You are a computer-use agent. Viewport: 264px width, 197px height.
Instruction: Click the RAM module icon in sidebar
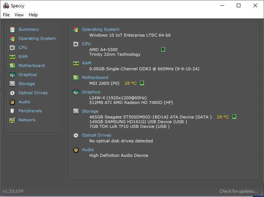click(x=12, y=56)
